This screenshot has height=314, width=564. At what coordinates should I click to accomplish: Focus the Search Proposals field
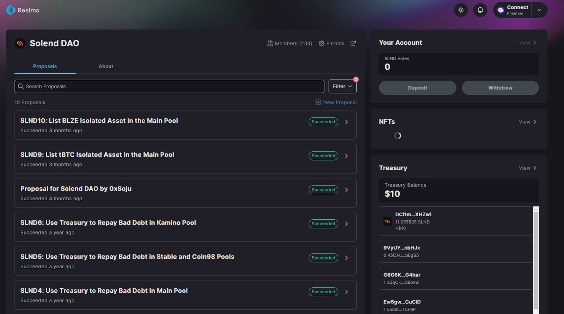pyautogui.click(x=169, y=86)
